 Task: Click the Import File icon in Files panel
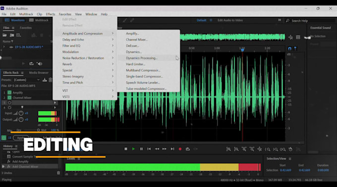[x=11, y=35]
